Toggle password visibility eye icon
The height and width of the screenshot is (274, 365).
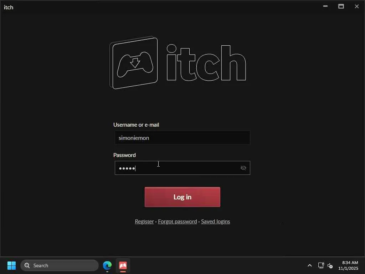pos(243,168)
